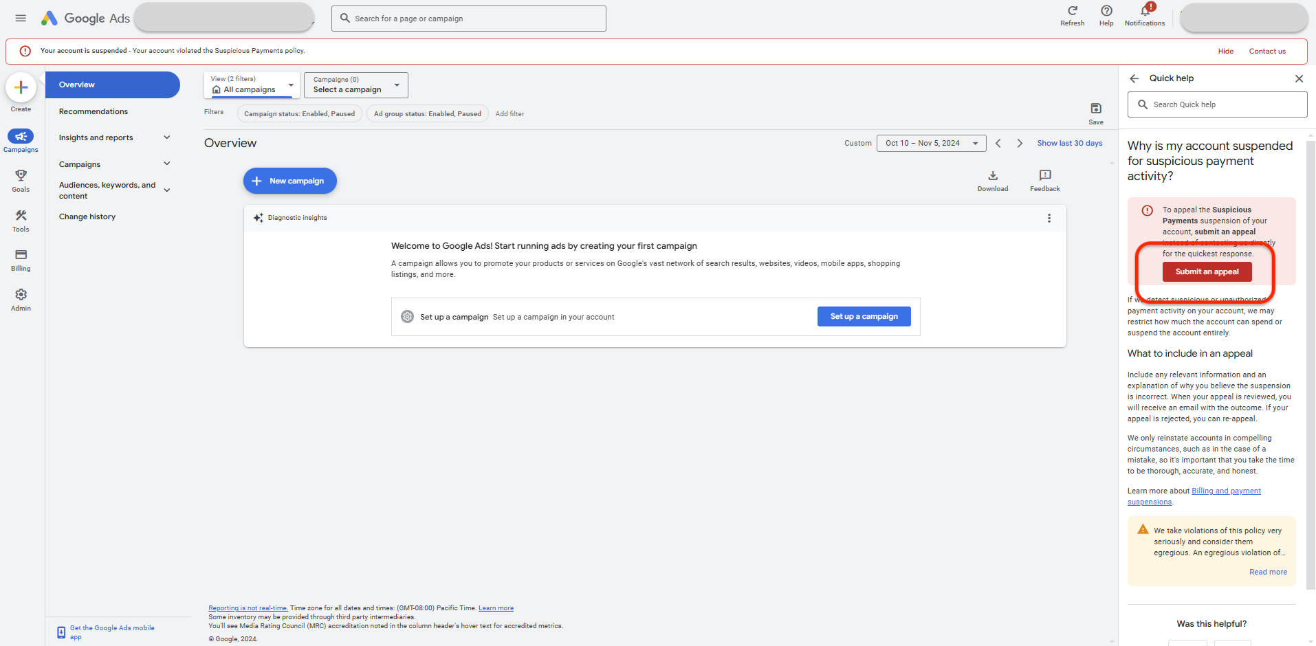Open Change history
Viewport: 1316px width, 646px height.
point(87,216)
